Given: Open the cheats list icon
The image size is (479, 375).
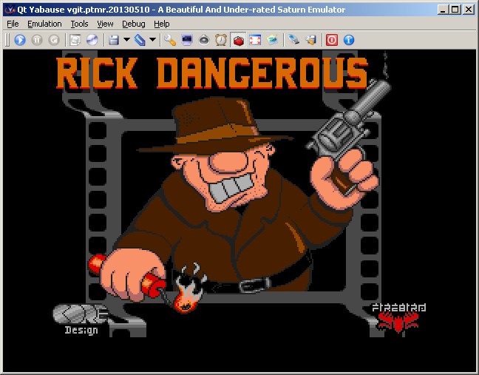Looking at the screenshot, I should tap(310, 40).
